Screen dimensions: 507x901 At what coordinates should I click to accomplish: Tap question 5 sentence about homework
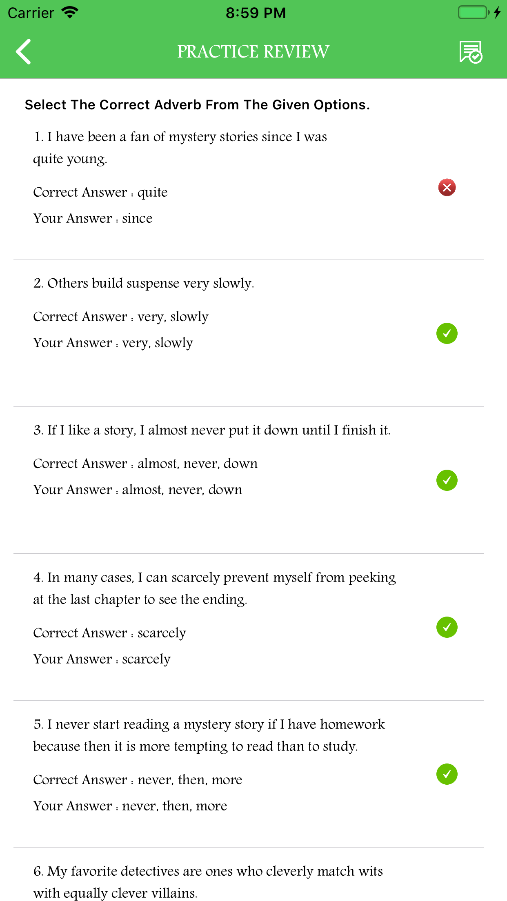point(209,735)
